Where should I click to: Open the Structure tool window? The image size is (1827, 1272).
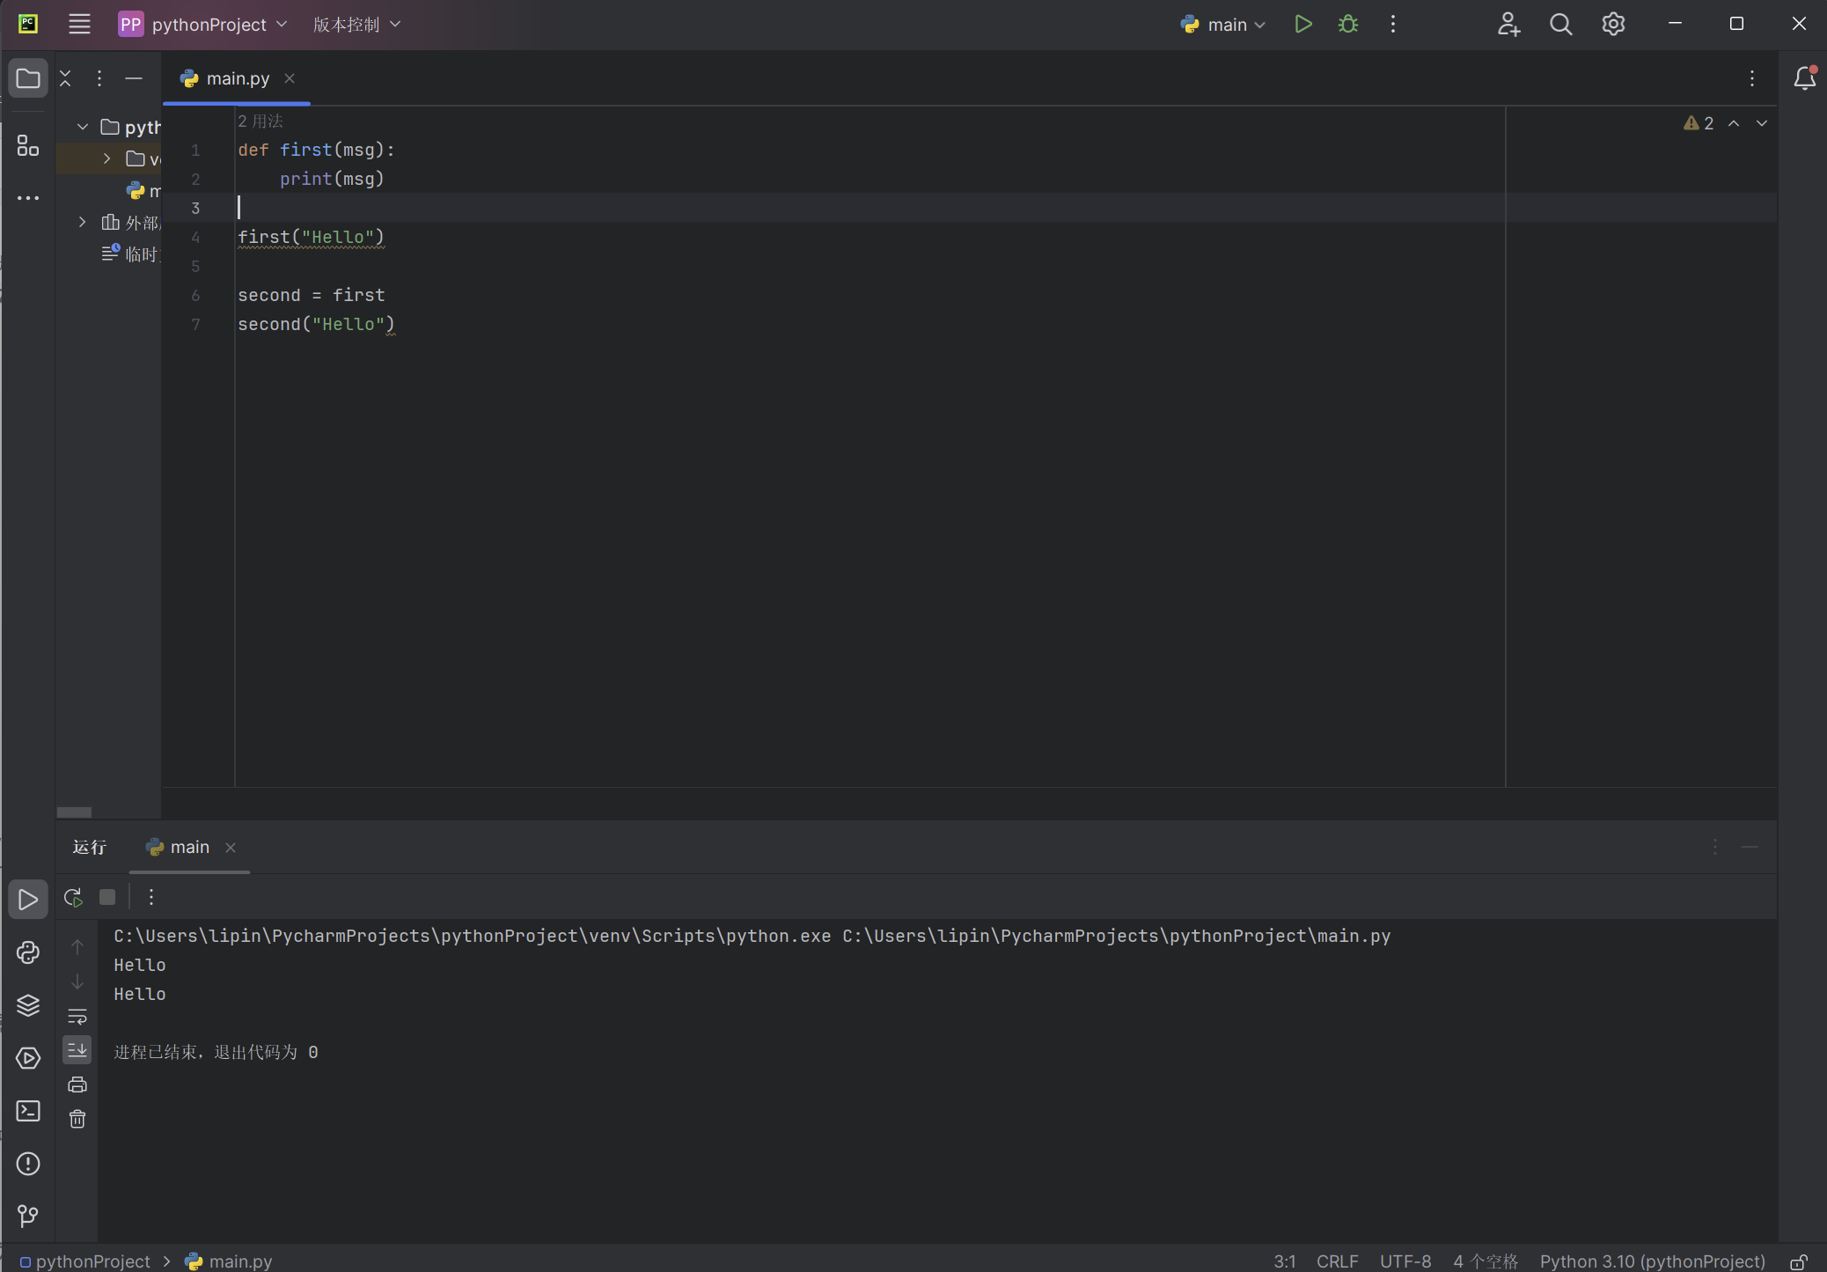tap(28, 145)
